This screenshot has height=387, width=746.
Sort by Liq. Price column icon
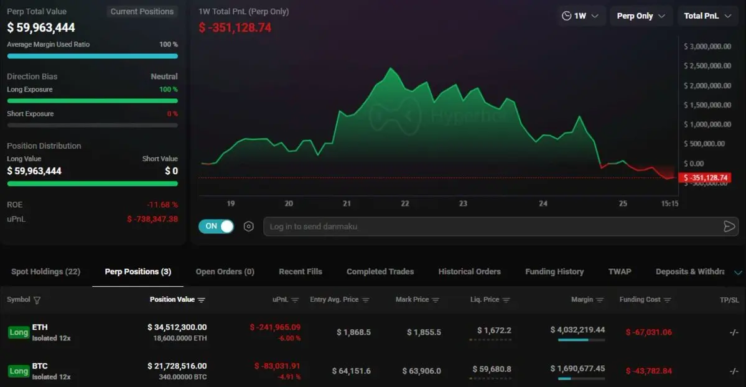[x=506, y=300]
